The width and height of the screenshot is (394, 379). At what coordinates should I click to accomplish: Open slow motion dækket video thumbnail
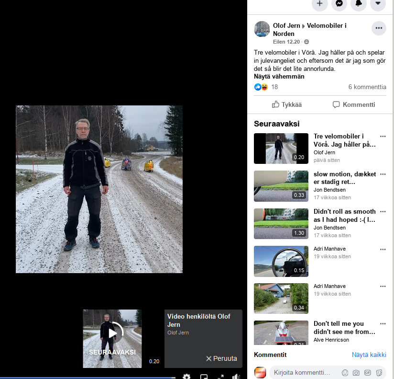click(281, 186)
